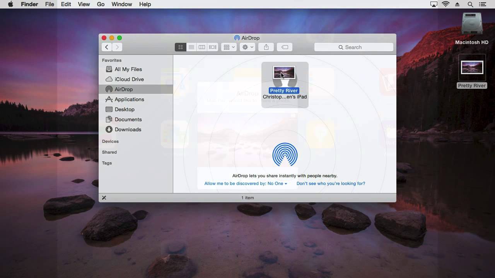Open Documents from the sidebar

coord(135,119)
